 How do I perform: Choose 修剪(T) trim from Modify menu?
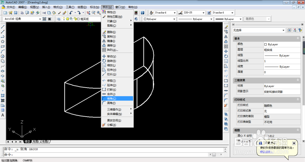(x=117, y=81)
